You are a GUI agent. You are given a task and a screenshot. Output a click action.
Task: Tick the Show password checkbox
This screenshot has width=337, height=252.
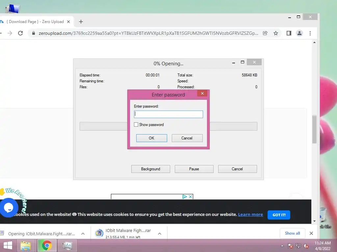click(x=136, y=124)
